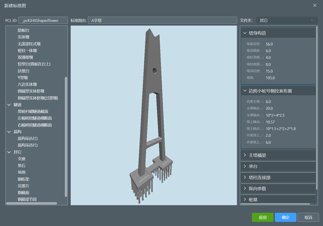Select 贝雷片 in the tree
This screenshot has height=226, width=323.
pyautogui.click(x=23, y=186)
